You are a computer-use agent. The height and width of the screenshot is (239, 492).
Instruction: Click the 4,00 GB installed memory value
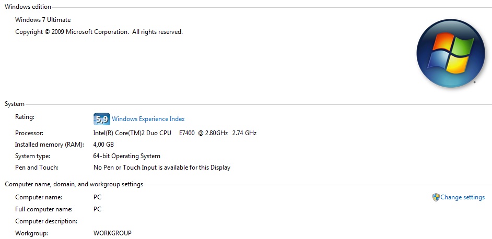pyautogui.click(x=103, y=145)
